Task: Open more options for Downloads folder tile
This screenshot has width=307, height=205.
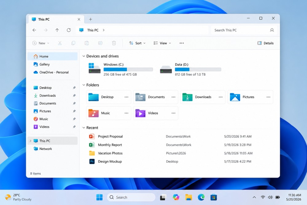Action: [x=221, y=97]
